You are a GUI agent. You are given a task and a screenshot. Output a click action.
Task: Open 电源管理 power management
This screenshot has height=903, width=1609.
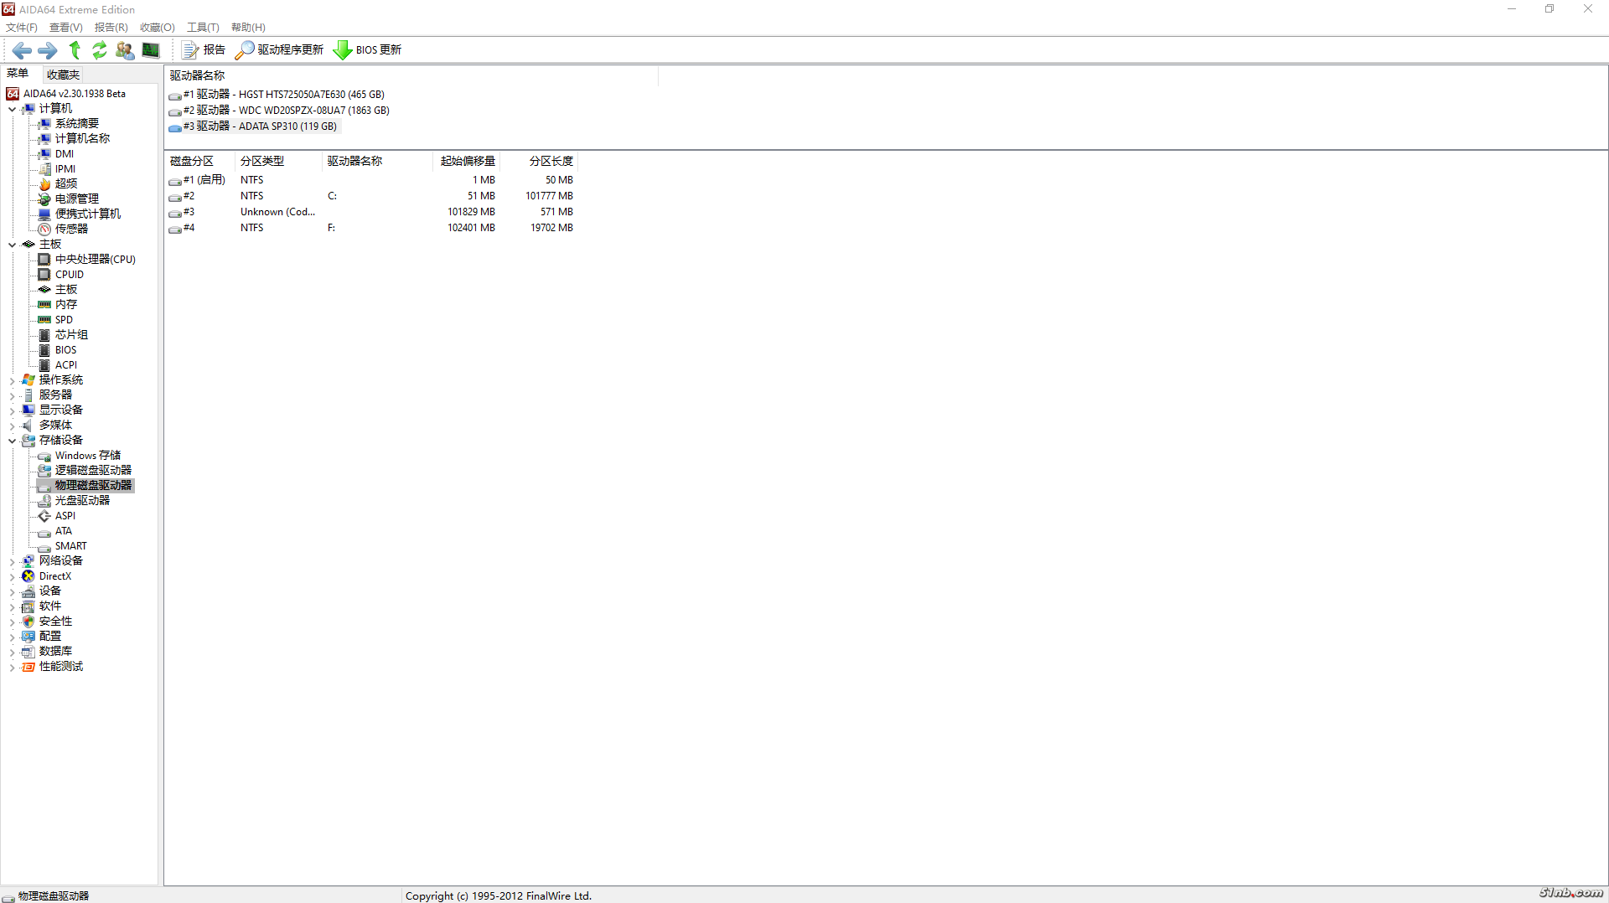76,199
